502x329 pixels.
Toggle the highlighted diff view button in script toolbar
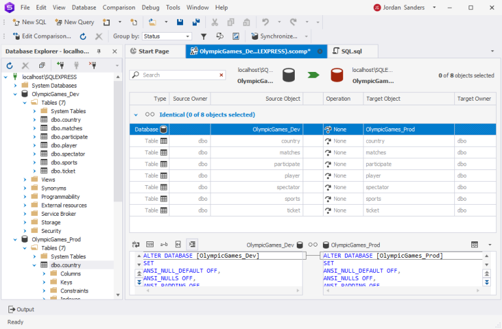click(192, 244)
